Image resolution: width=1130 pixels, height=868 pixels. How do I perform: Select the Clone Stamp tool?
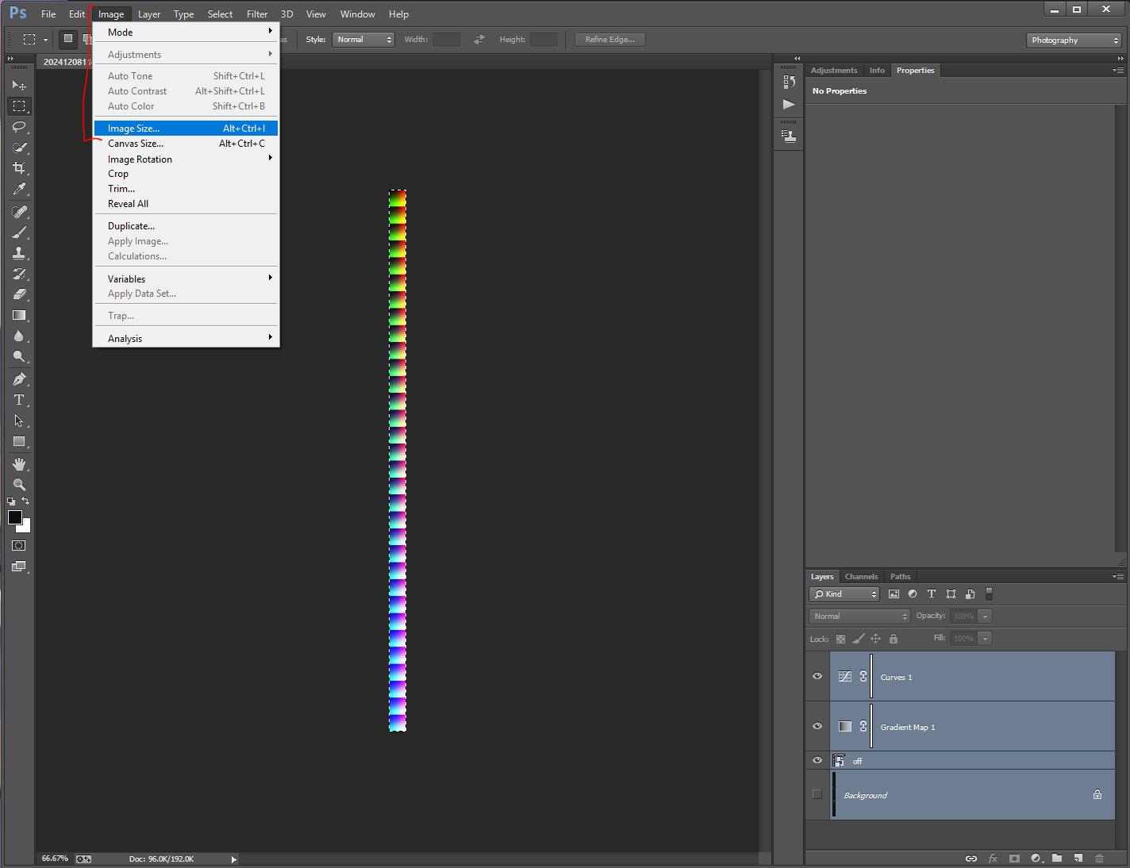[x=19, y=253]
